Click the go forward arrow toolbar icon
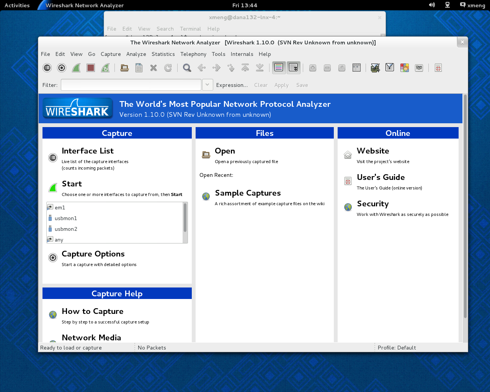The height and width of the screenshot is (392, 490). (216, 68)
